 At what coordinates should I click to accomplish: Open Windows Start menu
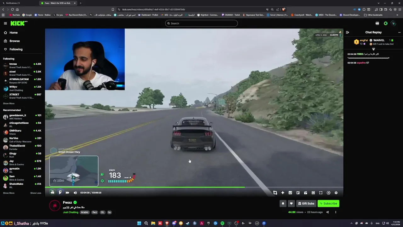click(x=139, y=223)
